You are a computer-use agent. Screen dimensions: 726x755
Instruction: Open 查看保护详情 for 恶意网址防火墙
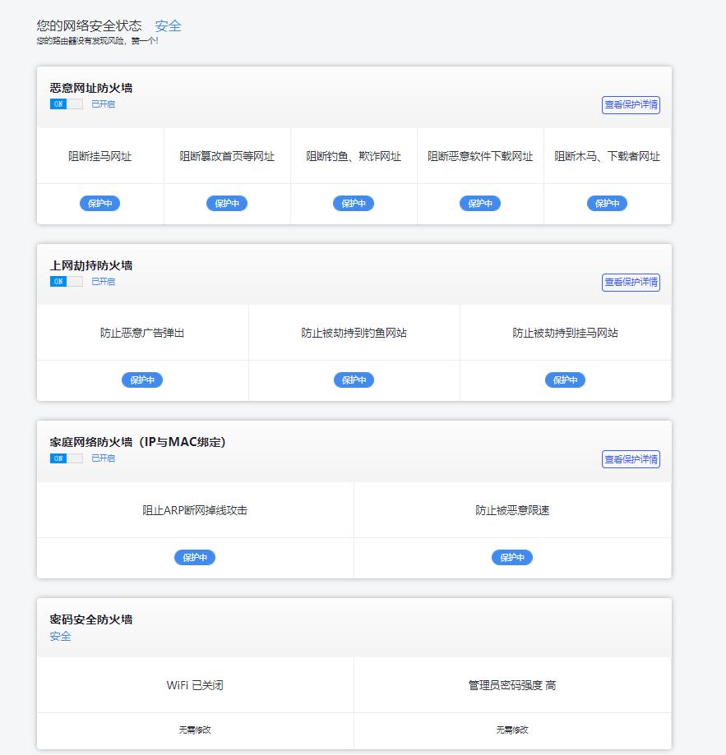coord(631,104)
